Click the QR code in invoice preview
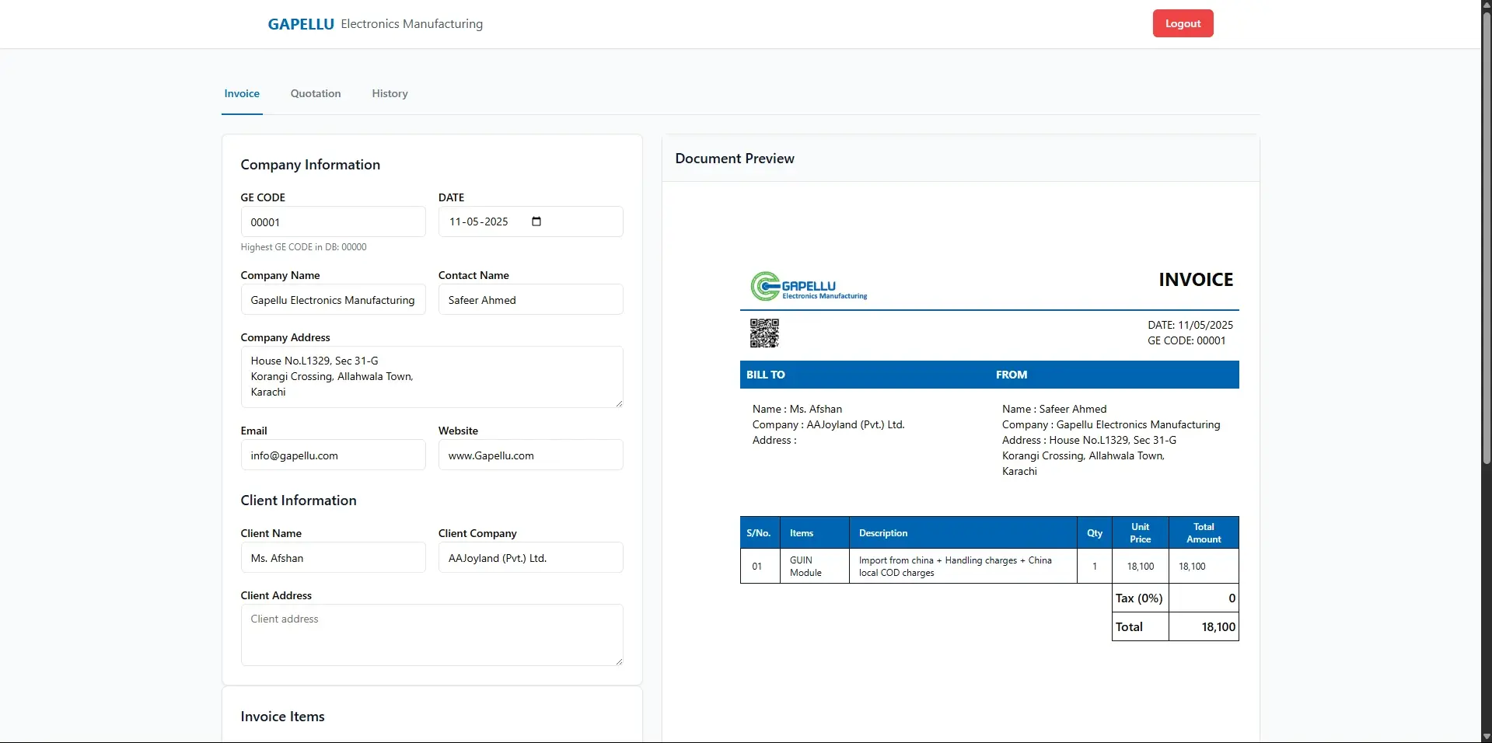Image resolution: width=1492 pixels, height=743 pixels. [x=764, y=333]
